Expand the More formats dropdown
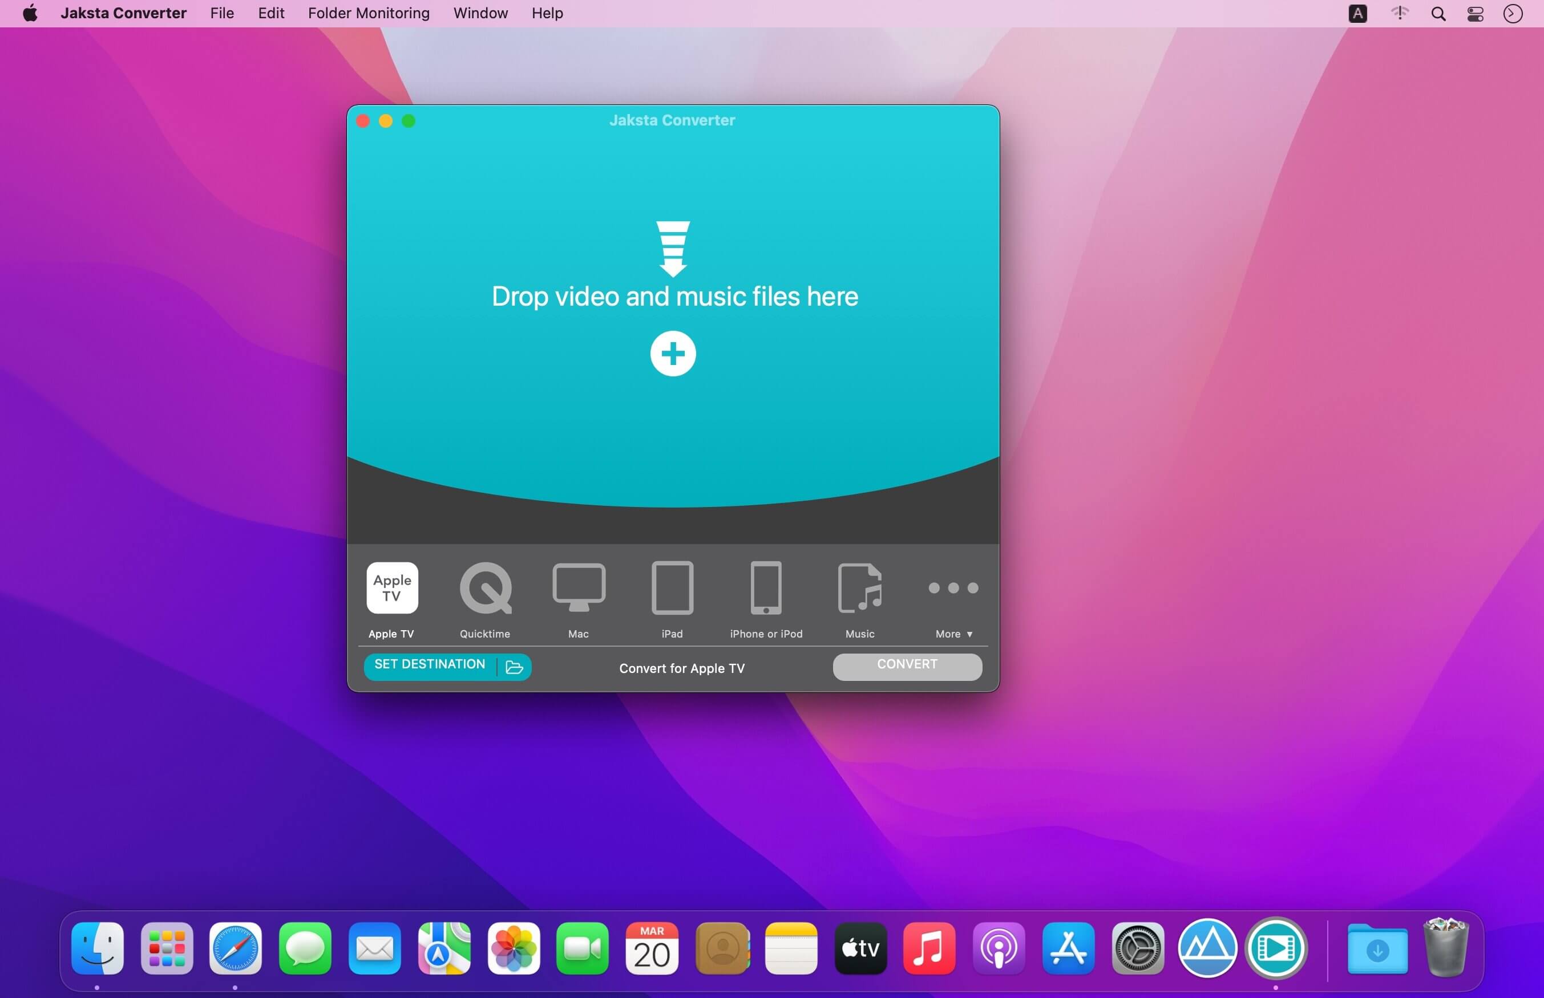Screen dimensions: 1544x998 point(953,634)
